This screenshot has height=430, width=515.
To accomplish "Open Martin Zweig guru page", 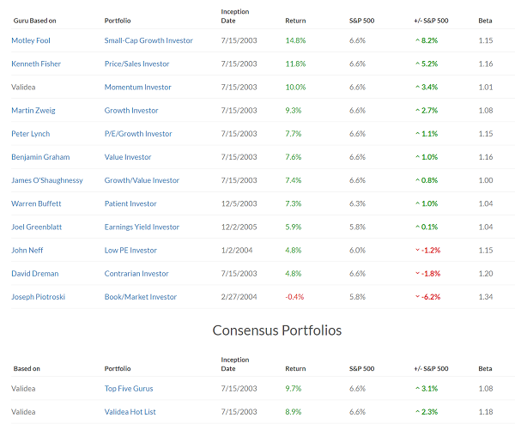I will click(x=33, y=111).
